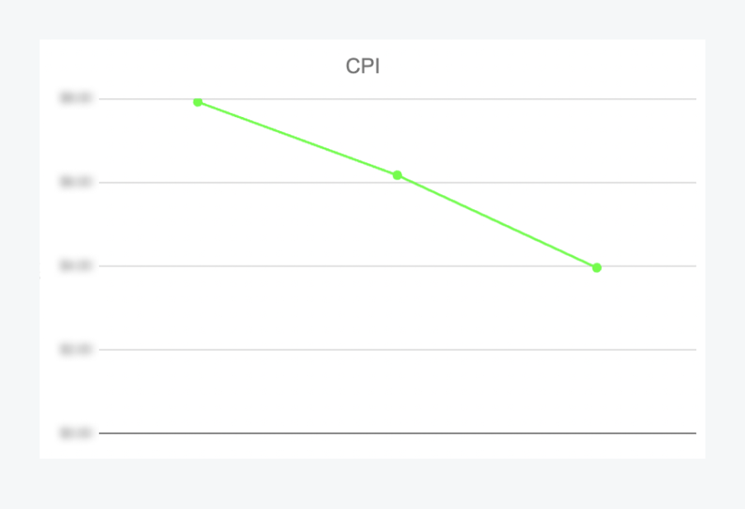Click the green line between middle and last points

tap(497, 222)
